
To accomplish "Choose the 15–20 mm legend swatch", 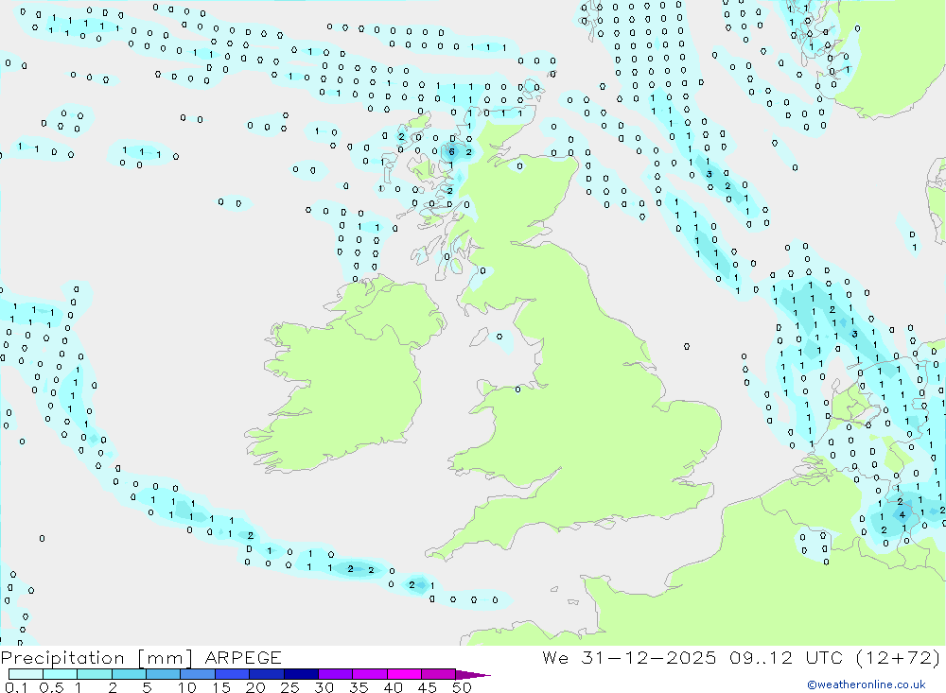I will (x=232, y=674).
